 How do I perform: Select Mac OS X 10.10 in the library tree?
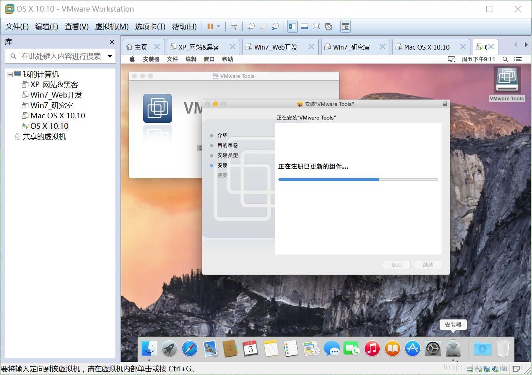58,116
